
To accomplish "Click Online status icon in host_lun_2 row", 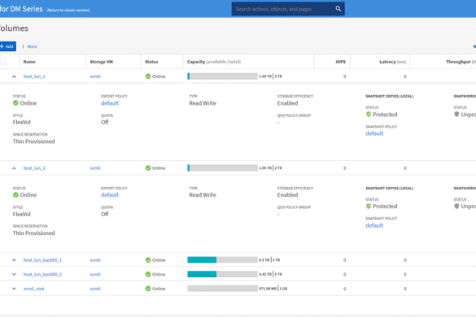I will click(148, 167).
